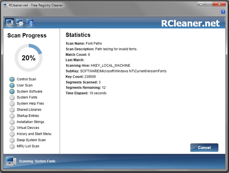
Task: Click the System Software status indicator
Action: click(x=12, y=91)
